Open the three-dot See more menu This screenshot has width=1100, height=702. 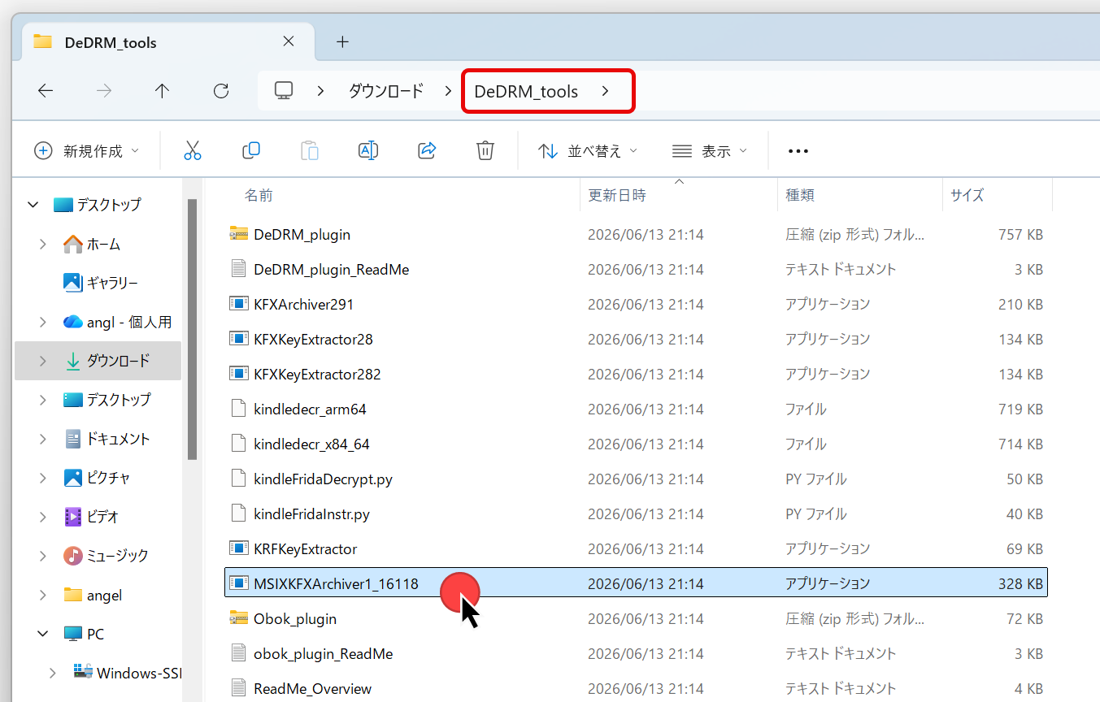(798, 151)
